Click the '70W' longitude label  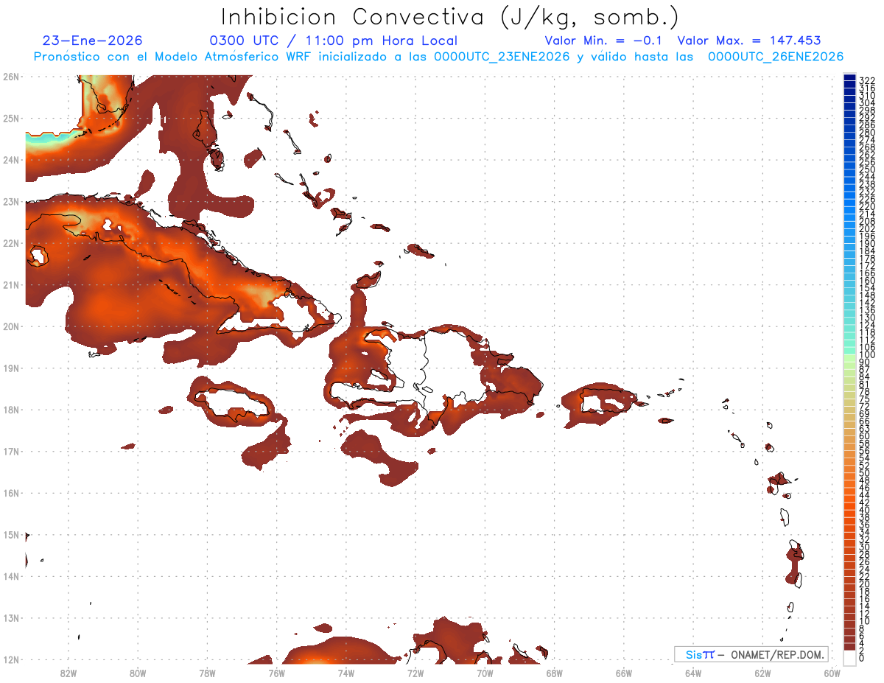[485, 673]
